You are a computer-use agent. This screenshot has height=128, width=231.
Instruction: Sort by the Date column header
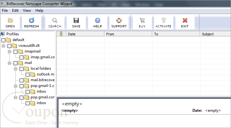pos(85,34)
